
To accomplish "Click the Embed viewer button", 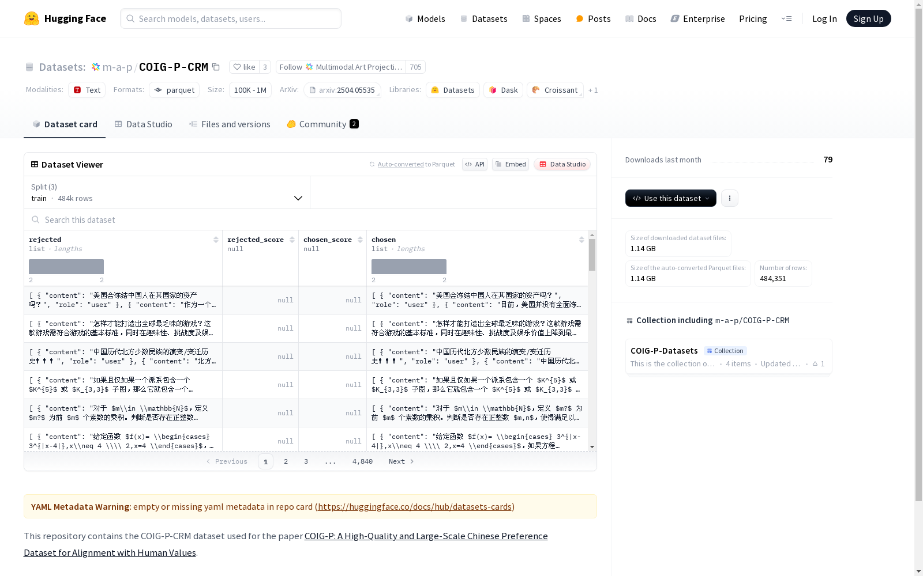I will [511, 164].
